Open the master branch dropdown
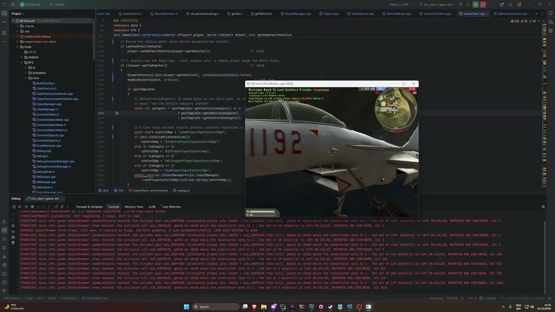 (58, 4)
